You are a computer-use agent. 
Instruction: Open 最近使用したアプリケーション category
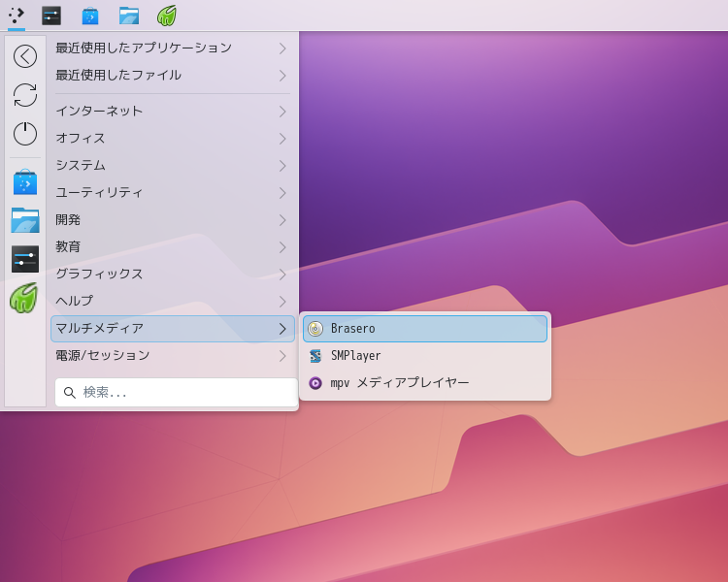click(x=172, y=48)
